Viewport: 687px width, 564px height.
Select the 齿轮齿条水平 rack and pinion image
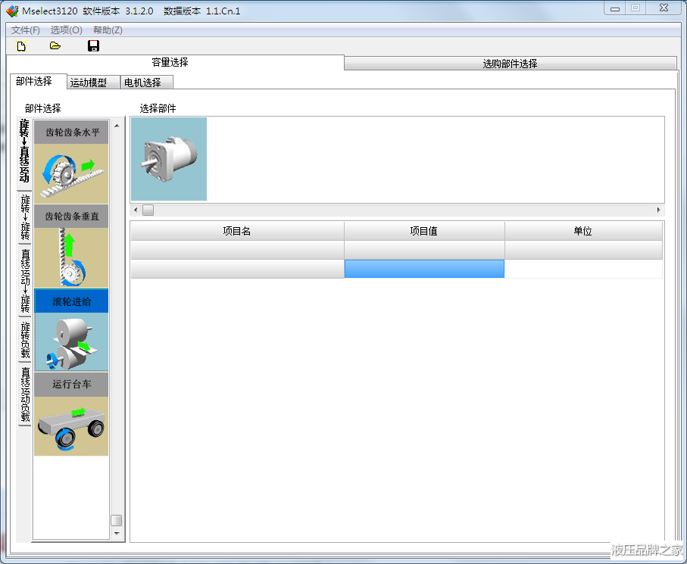(x=72, y=173)
